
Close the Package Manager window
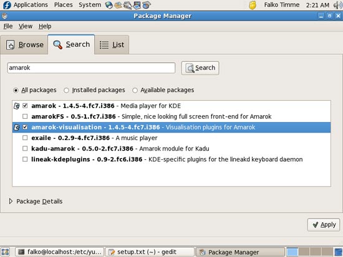click(x=338, y=16)
